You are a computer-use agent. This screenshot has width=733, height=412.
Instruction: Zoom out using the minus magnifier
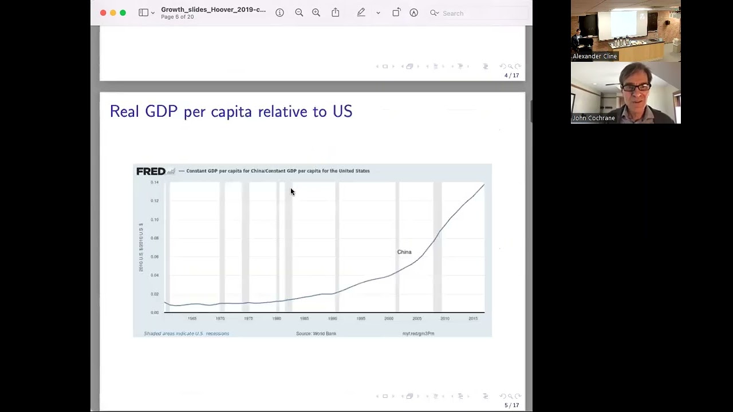point(299,13)
